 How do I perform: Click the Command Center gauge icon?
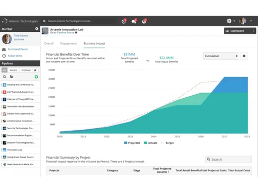pyautogui.click(x=4, y=49)
